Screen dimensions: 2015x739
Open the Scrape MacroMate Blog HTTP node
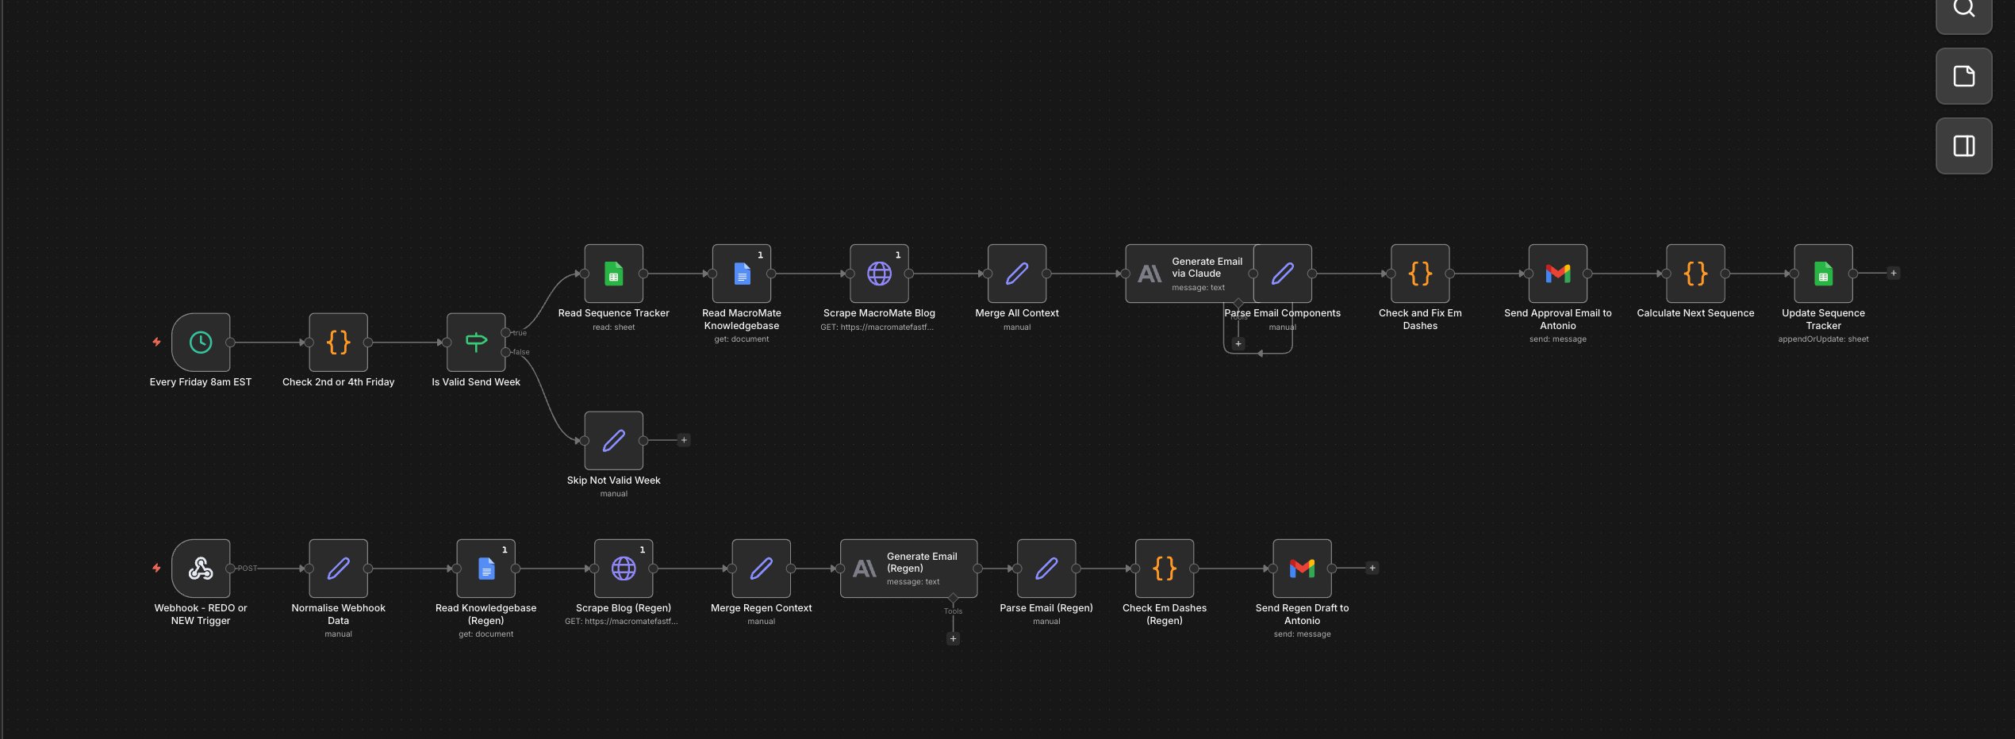pyautogui.click(x=879, y=274)
